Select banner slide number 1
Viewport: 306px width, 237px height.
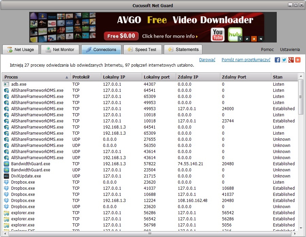pyautogui.click(x=240, y=39)
